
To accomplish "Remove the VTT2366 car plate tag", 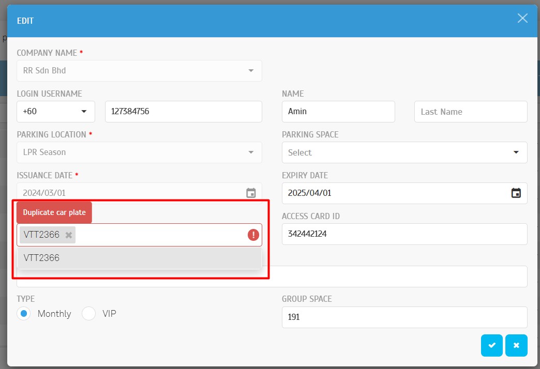I will [68, 235].
